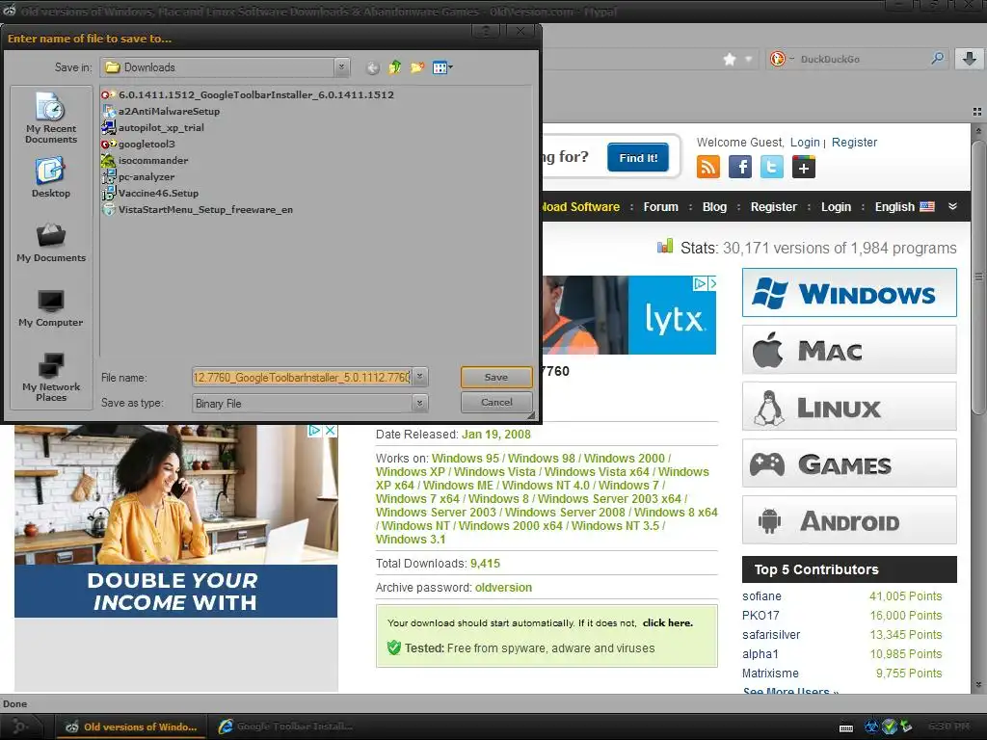Select the VistaStartMenu_Setup_freeware_en file
Screen dimensions: 987x740
[198, 209]
